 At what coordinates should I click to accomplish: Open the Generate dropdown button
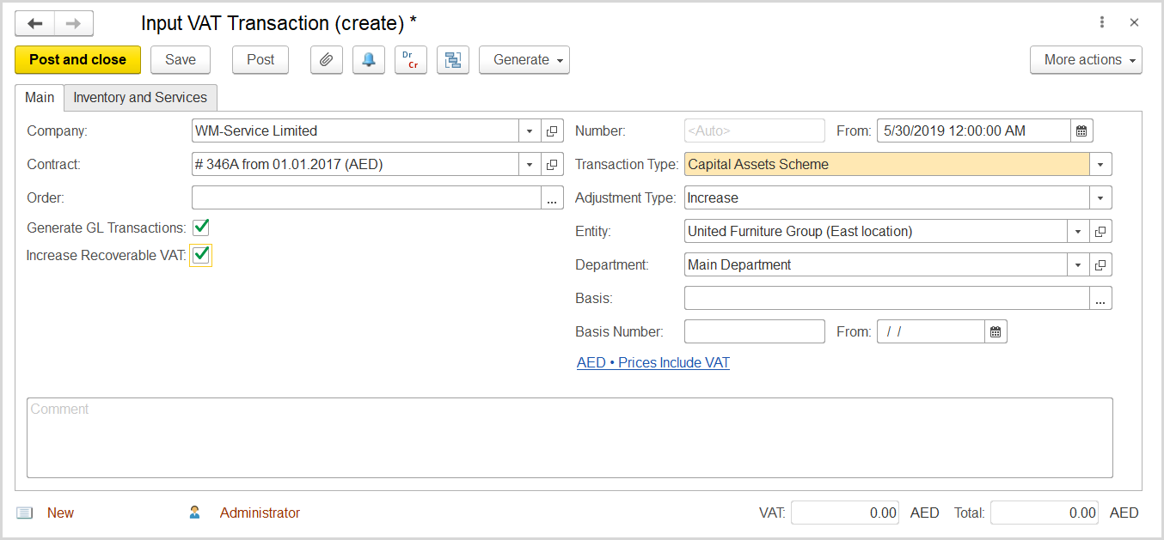(x=524, y=60)
